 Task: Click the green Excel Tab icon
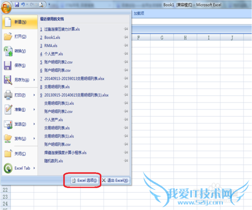8,168
